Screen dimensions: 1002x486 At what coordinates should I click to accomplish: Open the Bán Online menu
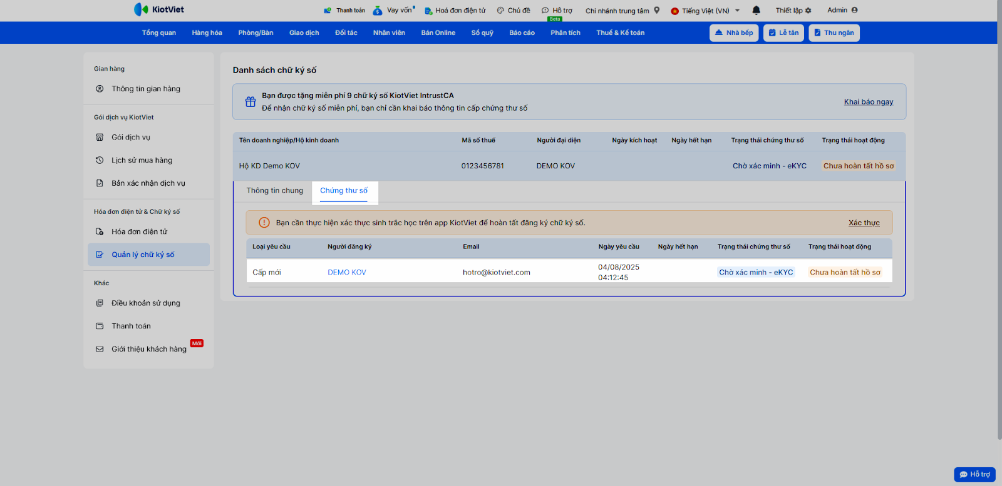438,33
